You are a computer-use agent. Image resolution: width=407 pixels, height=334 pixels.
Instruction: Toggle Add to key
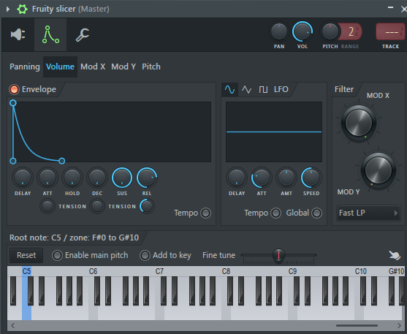click(145, 256)
